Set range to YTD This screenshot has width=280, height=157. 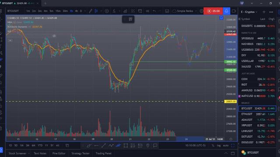click(40, 146)
